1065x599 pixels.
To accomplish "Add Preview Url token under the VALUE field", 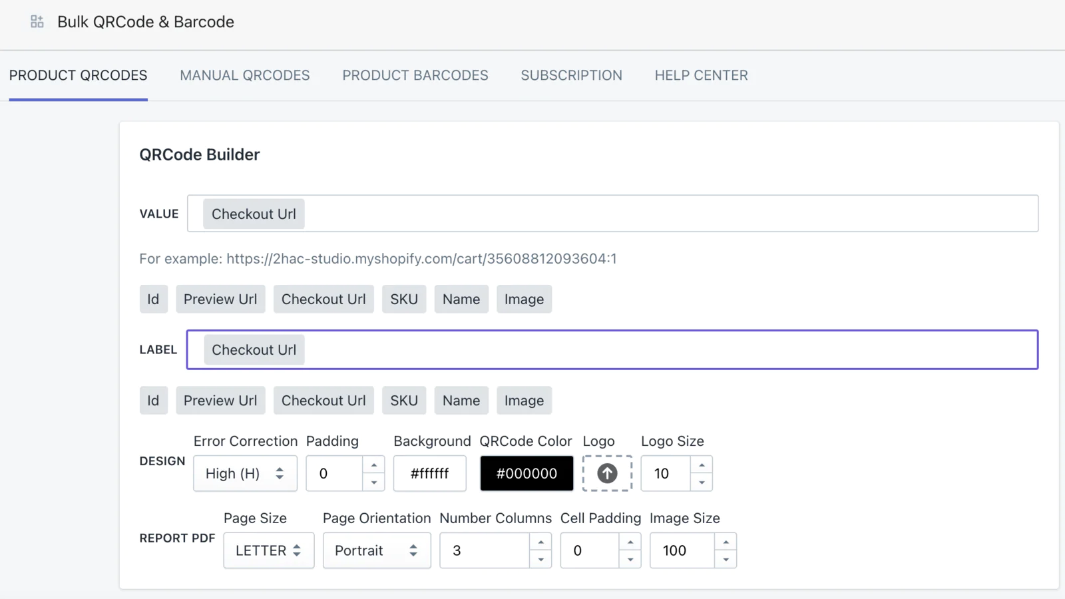I will [220, 299].
